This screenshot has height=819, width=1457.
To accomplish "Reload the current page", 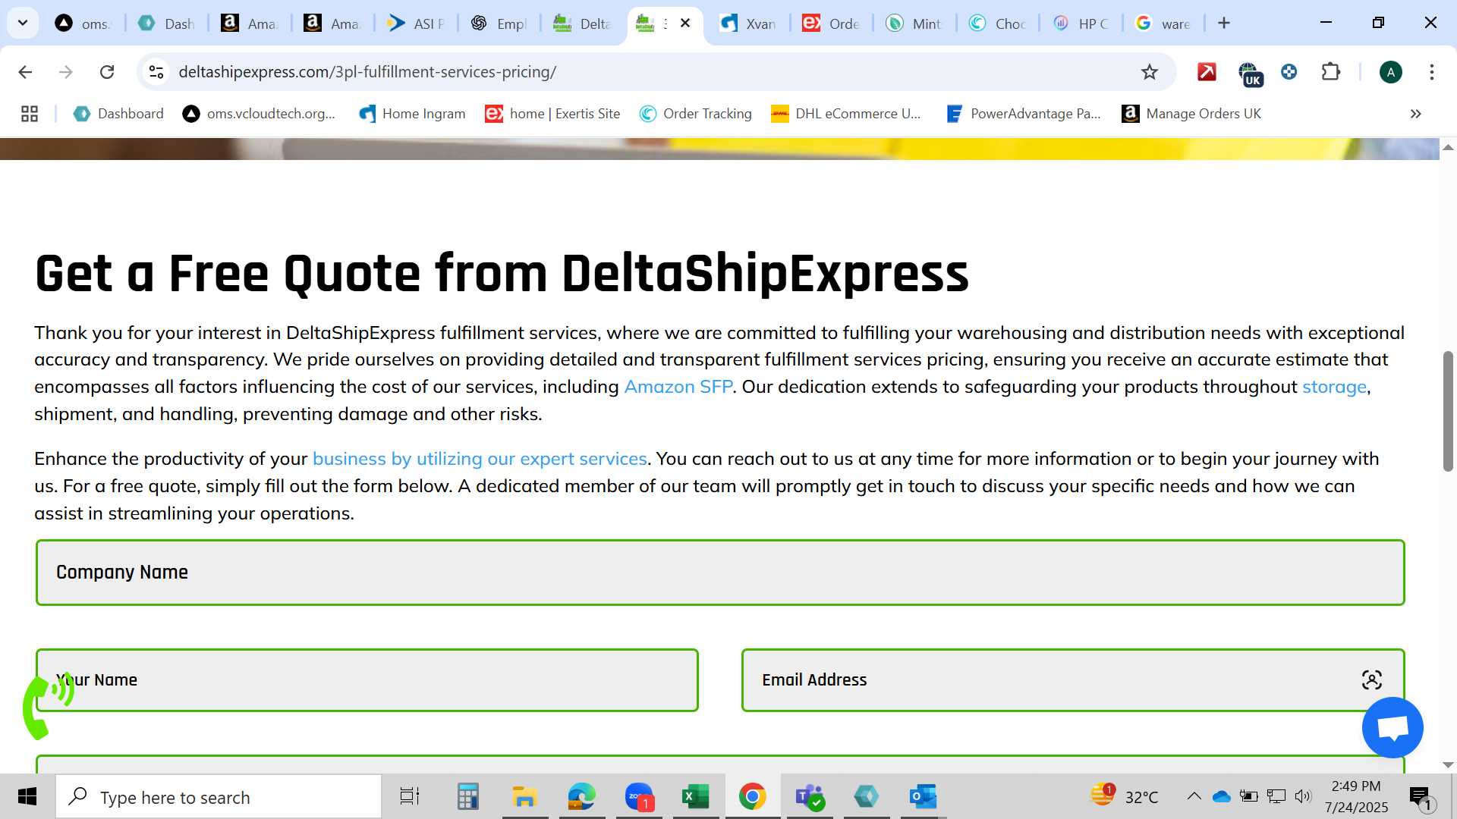I will tap(107, 72).
